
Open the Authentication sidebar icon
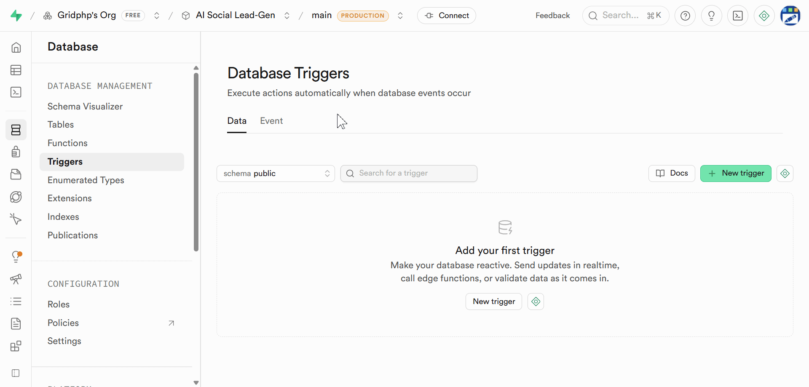click(16, 152)
